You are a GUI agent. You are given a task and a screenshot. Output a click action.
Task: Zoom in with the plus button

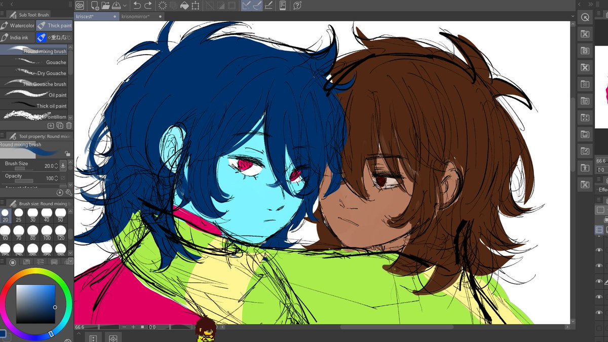coord(134,327)
